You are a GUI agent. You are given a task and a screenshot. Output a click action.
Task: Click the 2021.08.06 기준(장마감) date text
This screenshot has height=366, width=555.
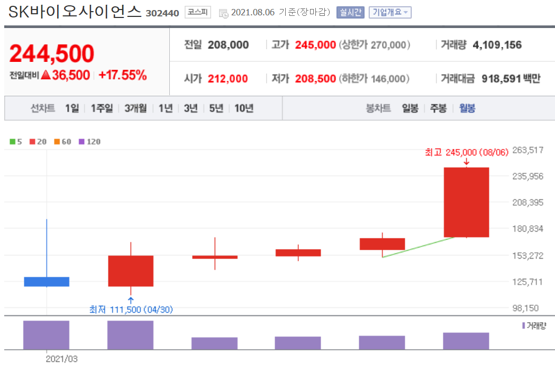pyautogui.click(x=281, y=12)
